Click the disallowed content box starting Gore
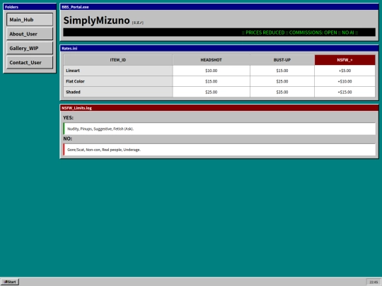Screen dimensions: 382x286 [219, 150]
